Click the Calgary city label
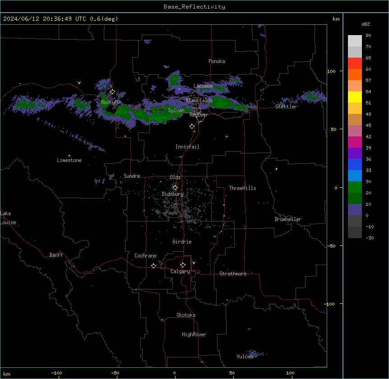Viewport: 389px width, 379px height. coord(180,271)
